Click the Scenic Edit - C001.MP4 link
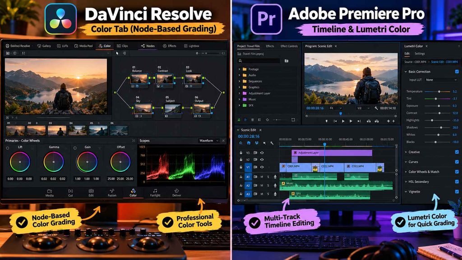The width and height of the screenshot is (462, 260). click(444, 62)
